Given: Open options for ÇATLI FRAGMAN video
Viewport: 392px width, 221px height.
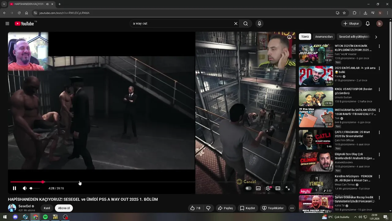Looking at the screenshot, I should pos(379,132).
